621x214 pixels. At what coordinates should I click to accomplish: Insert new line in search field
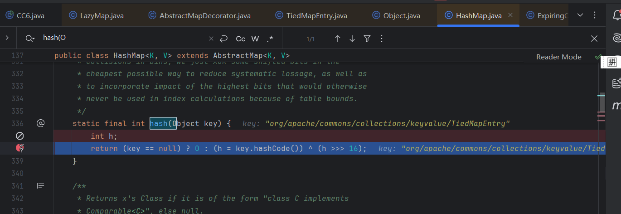point(223,39)
